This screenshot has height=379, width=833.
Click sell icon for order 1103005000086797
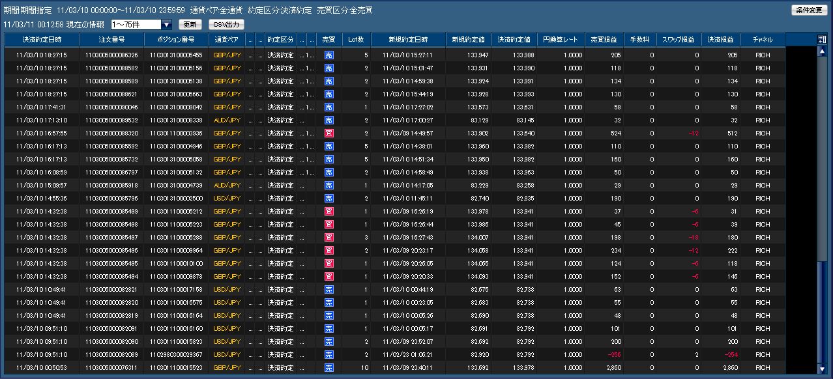pyautogui.click(x=329, y=172)
